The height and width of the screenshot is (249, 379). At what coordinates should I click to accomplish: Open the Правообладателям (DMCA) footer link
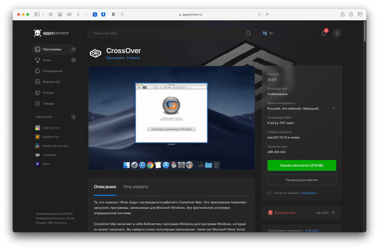pyautogui.click(x=54, y=214)
